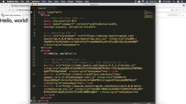Go to previous tab with left arrow
Viewport: 186px width, 104px height.
[x=32, y=8]
